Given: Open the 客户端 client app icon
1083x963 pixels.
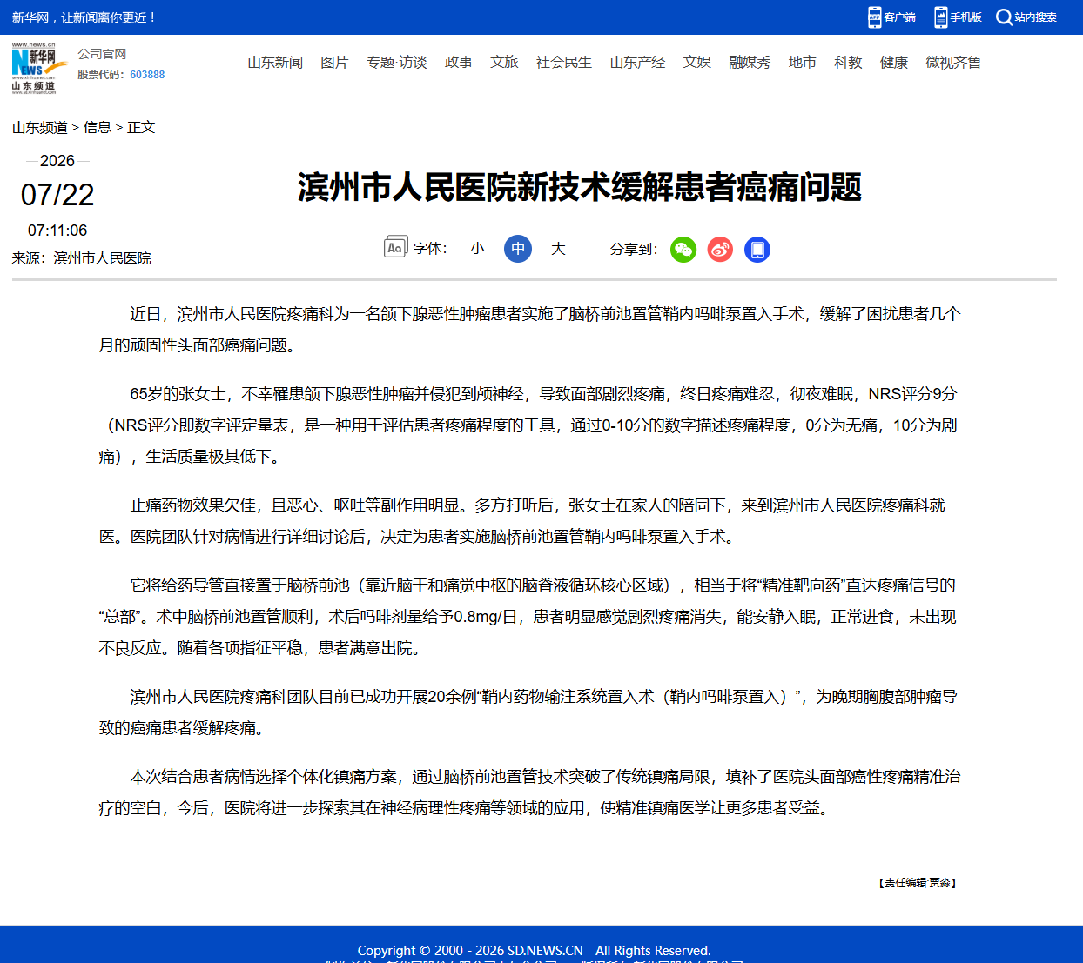Looking at the screenshot, I should click(891, 17).
